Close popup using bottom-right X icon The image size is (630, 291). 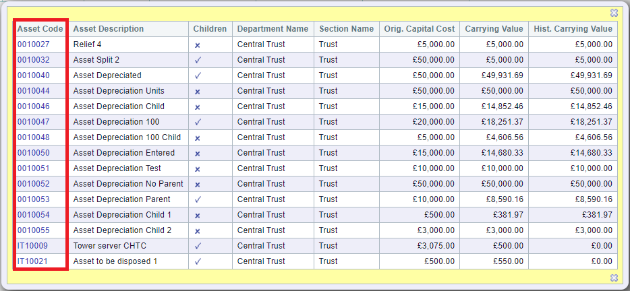click(x=614, y=278)
